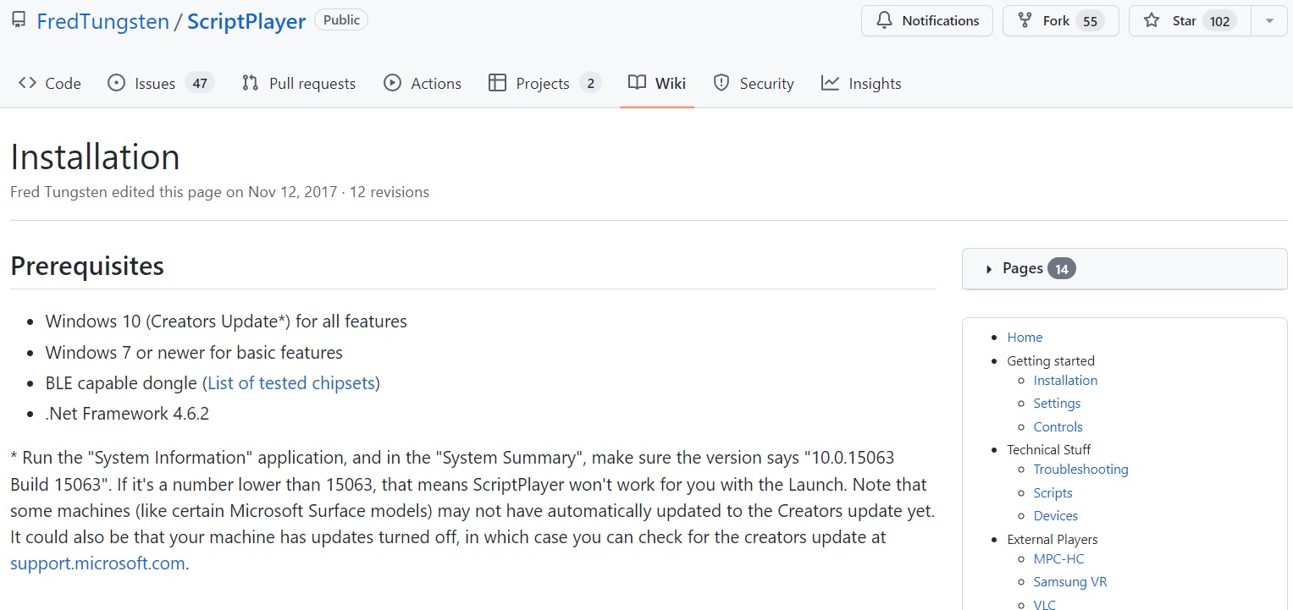This screenshot has height=610, width=1293.
Task: Click the Prerequisites section heading
Action: point(87,267)
